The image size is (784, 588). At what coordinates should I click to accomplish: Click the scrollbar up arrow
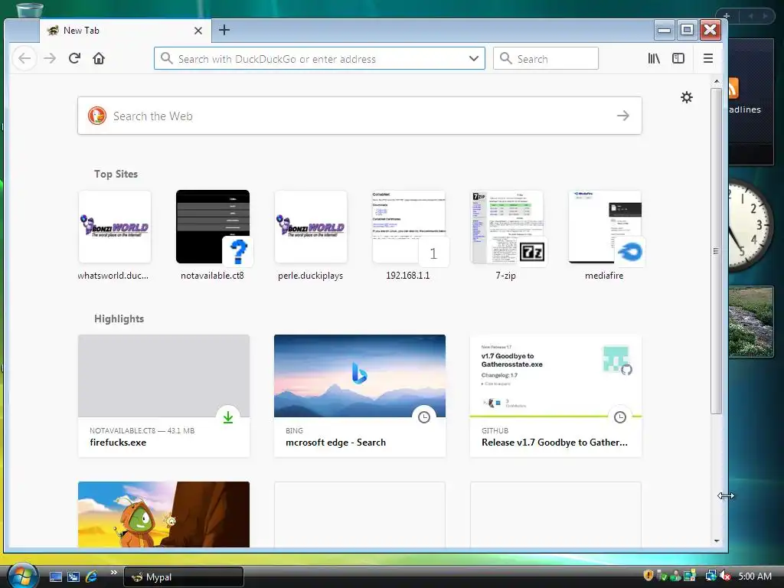[x=717, y=81]
